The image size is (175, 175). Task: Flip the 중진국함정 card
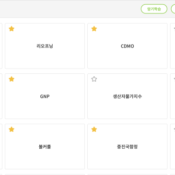pos(128,146)
